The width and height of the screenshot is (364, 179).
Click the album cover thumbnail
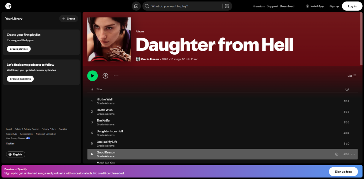point(109,39)
